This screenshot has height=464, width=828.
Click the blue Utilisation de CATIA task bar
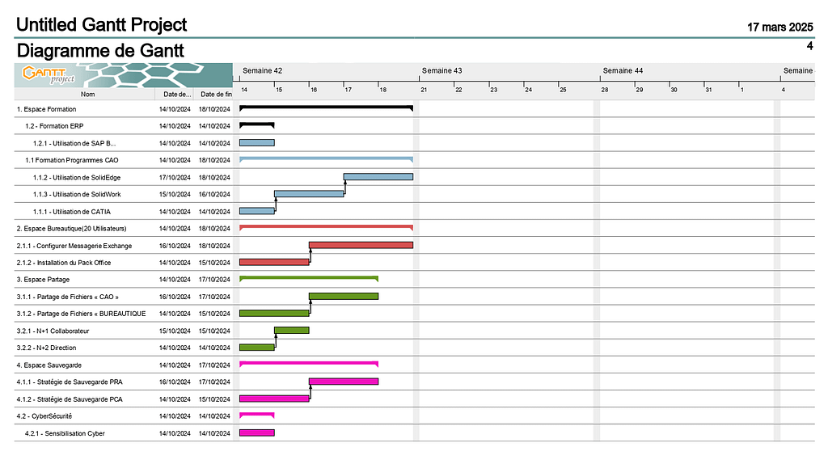[x=257, y=211]
